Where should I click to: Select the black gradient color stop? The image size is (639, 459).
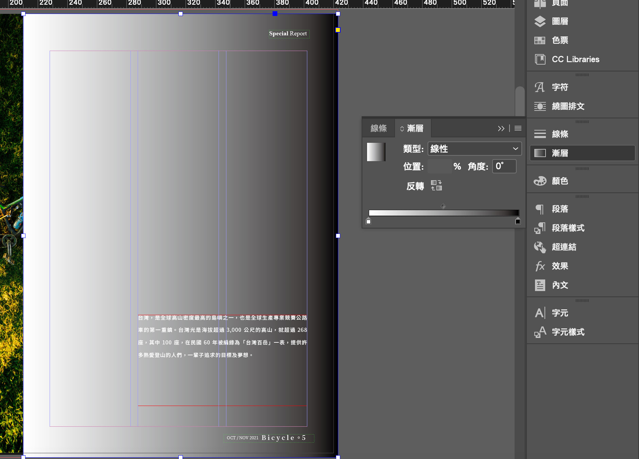[x=518, y=222]
